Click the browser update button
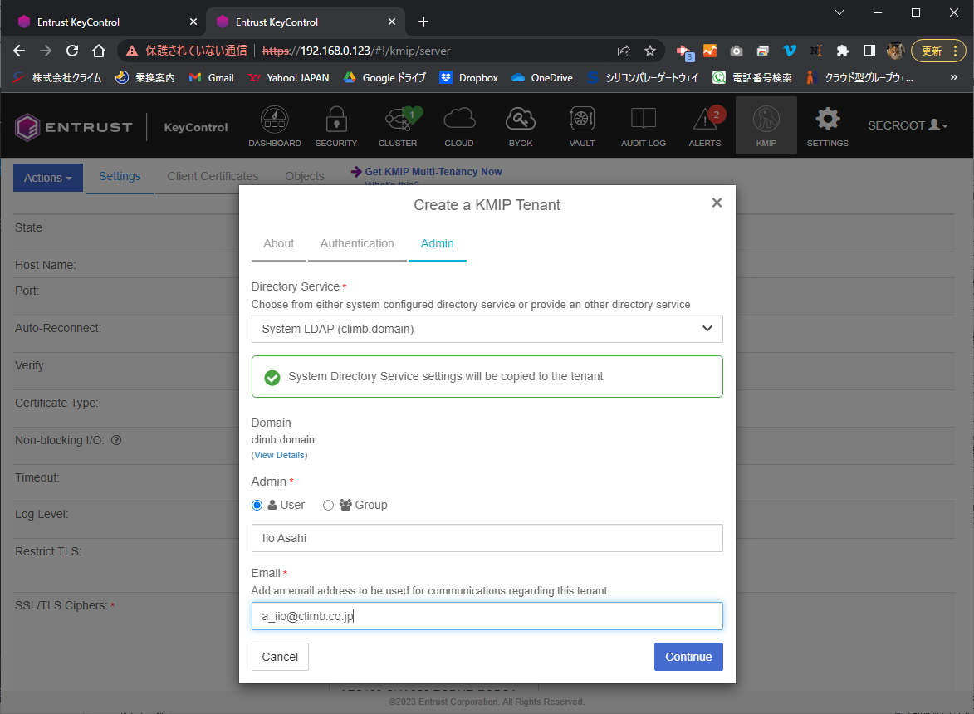Viewport: 974px width, 714px height. click(x=938, y=51)
